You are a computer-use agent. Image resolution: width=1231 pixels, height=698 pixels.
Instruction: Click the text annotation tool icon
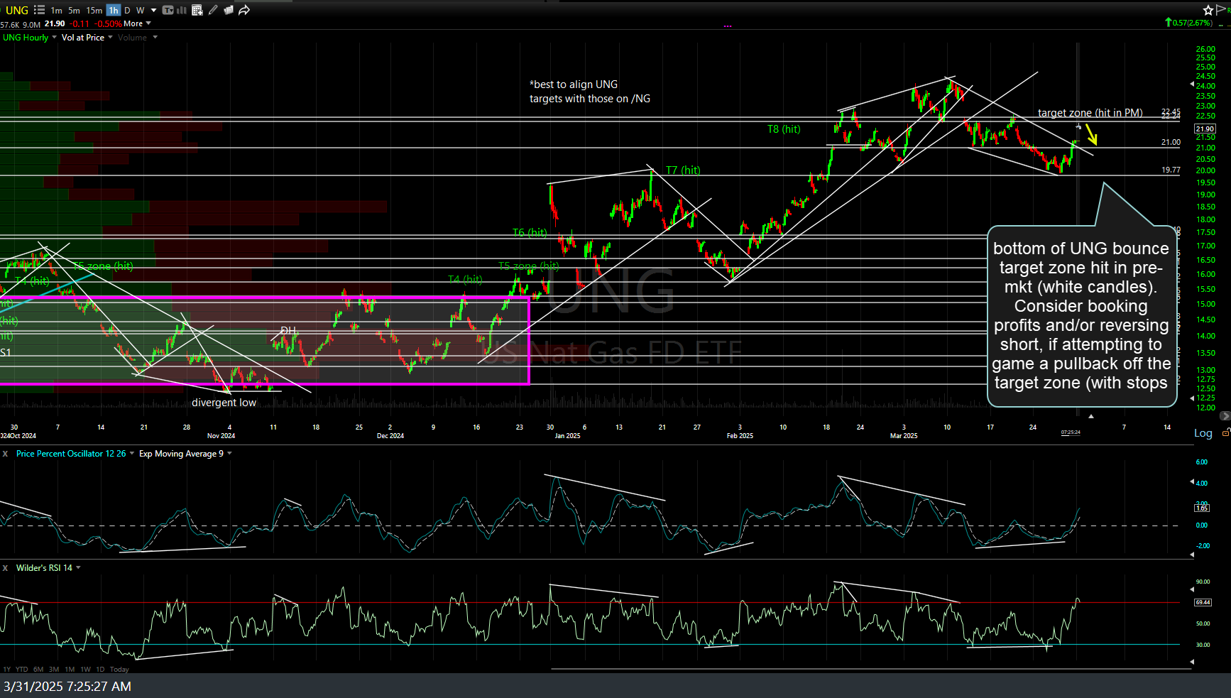(x=168, y=10)
